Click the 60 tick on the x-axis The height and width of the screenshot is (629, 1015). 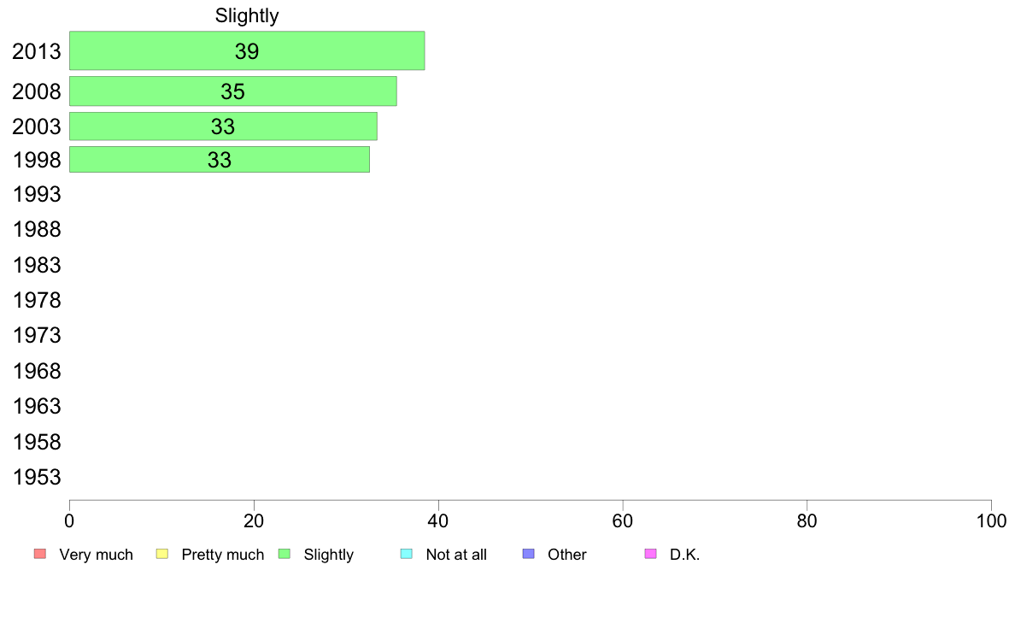point(623,520)
